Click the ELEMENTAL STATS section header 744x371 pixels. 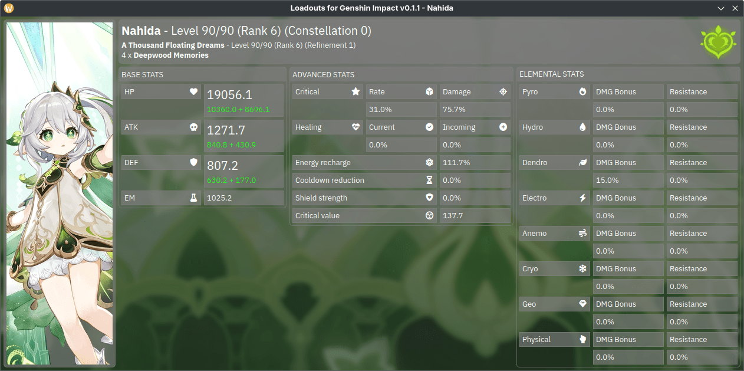[552, 74]
